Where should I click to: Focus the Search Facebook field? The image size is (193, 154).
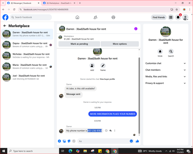(x=31, y=17)
